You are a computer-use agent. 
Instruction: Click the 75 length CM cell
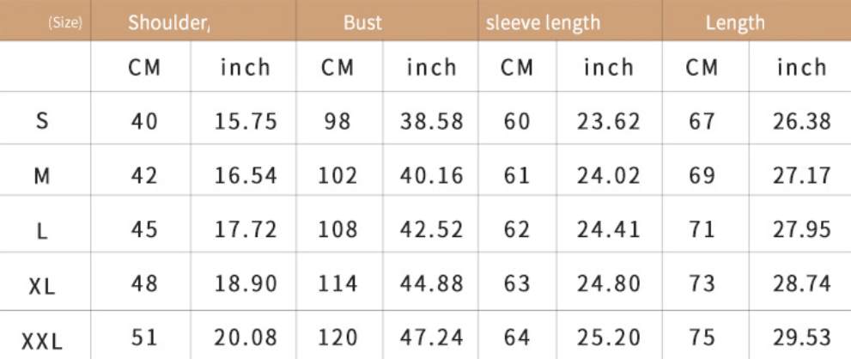pos(702,338)
